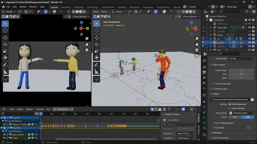Hide rig.001 in the outliner
This screenshot has width=257, height=144.
tap(249, 43)
